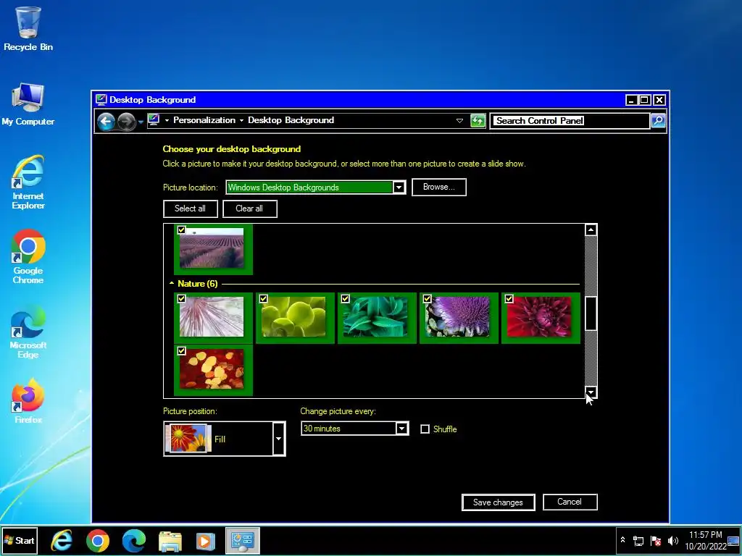Screen dimensions: 742x556
Task: Open Windows Media Player from taskbar
Action: click(x=206, y=540)
